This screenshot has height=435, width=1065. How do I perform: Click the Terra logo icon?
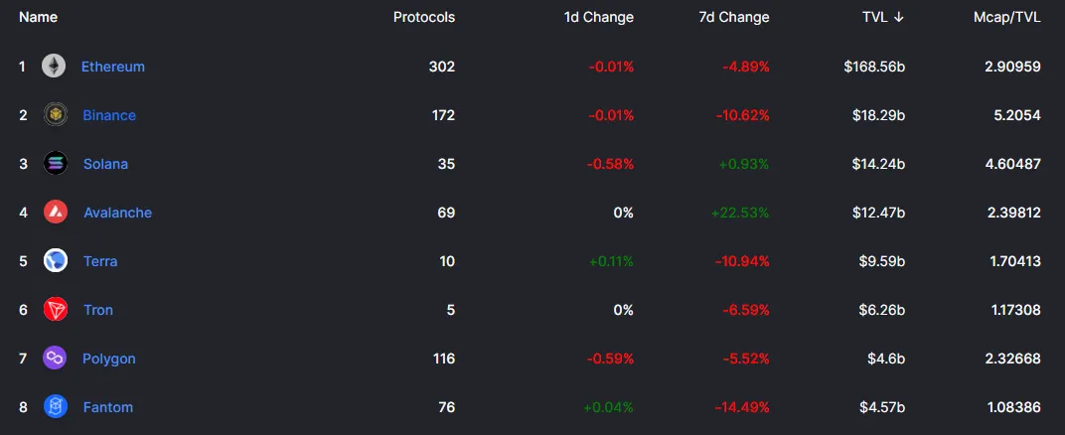[56, 261]
